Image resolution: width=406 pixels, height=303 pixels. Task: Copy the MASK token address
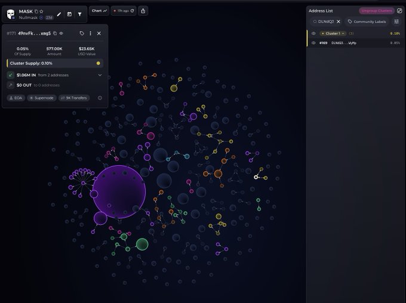click(x=36, y=11)
